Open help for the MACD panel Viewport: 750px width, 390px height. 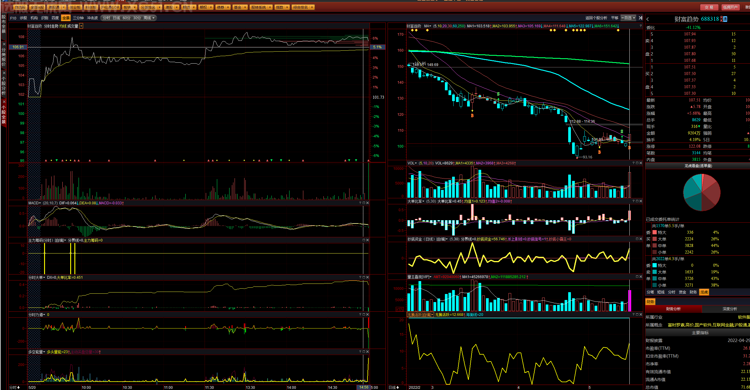pyautogui.click(x=360, y=203)
